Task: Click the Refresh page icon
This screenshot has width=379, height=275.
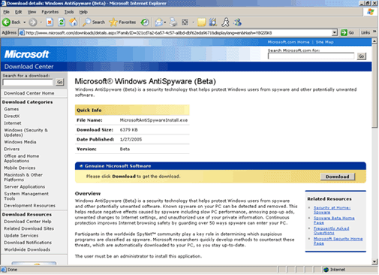Action: (x=62, y=23)
